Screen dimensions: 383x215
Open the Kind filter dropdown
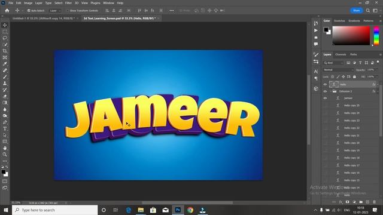[x=334, y=63]
